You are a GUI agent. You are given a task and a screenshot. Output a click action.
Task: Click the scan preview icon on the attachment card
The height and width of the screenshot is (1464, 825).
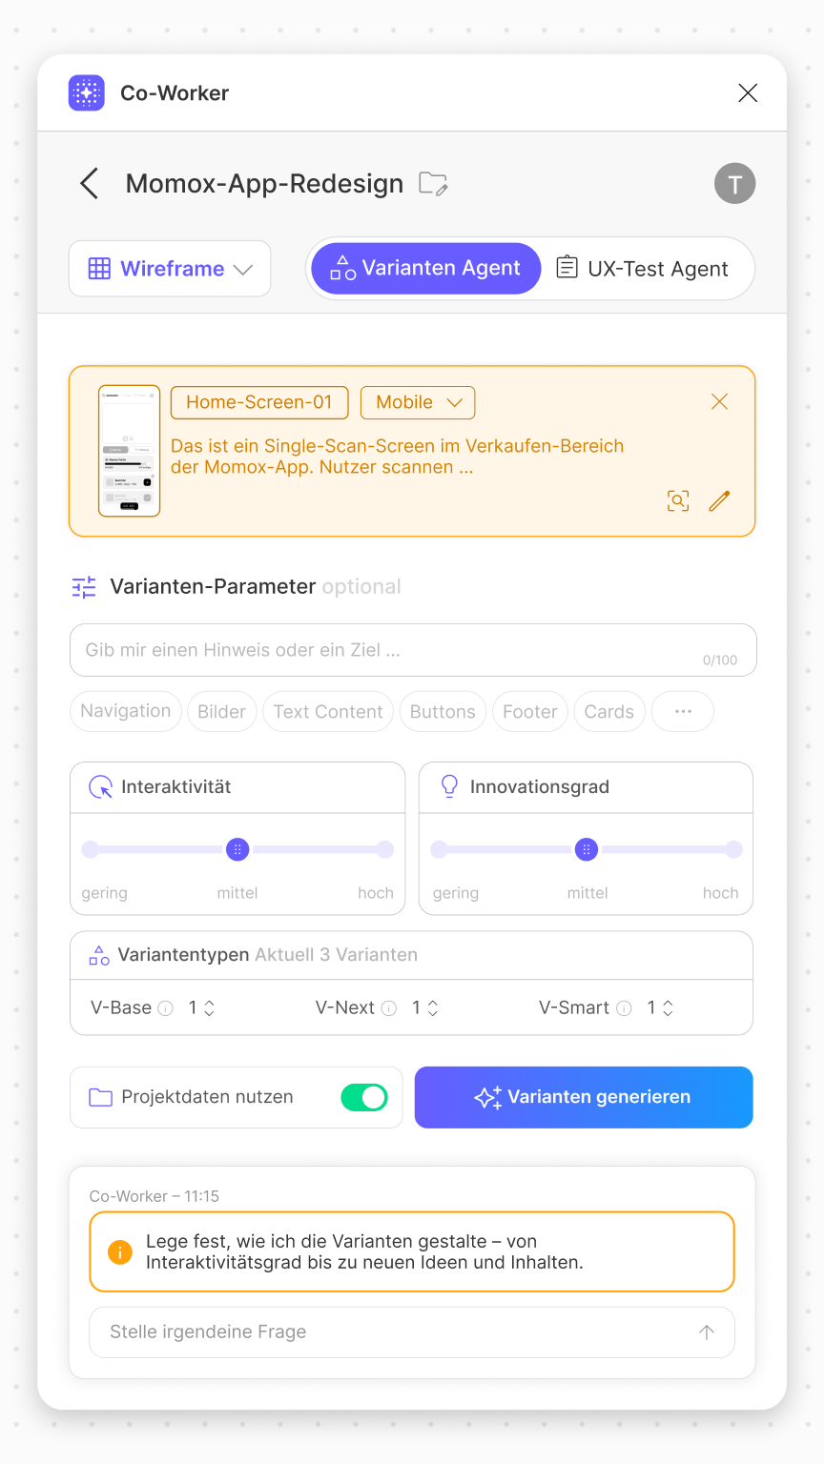tap(678, 500)
